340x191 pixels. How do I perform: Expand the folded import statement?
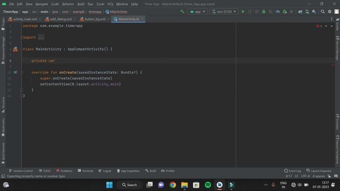coord(41,37)
